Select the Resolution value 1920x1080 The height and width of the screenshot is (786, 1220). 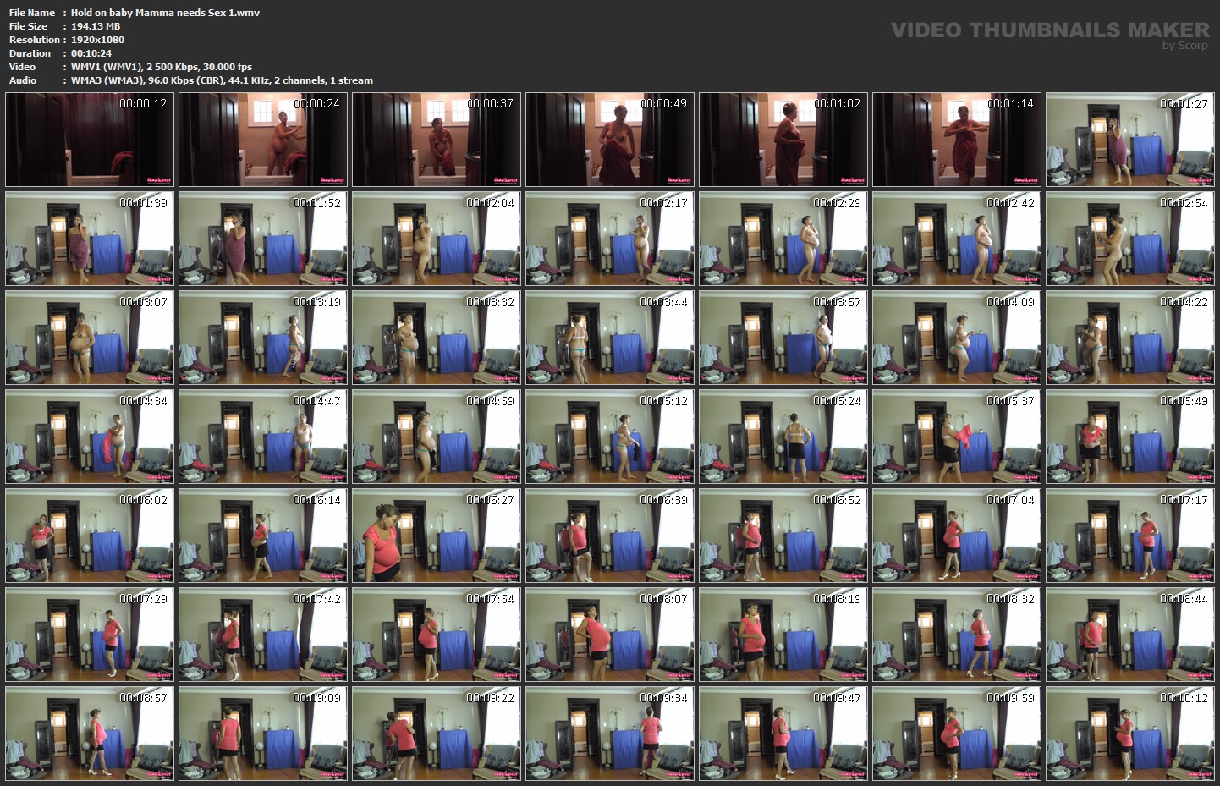(x=97, y=40)
